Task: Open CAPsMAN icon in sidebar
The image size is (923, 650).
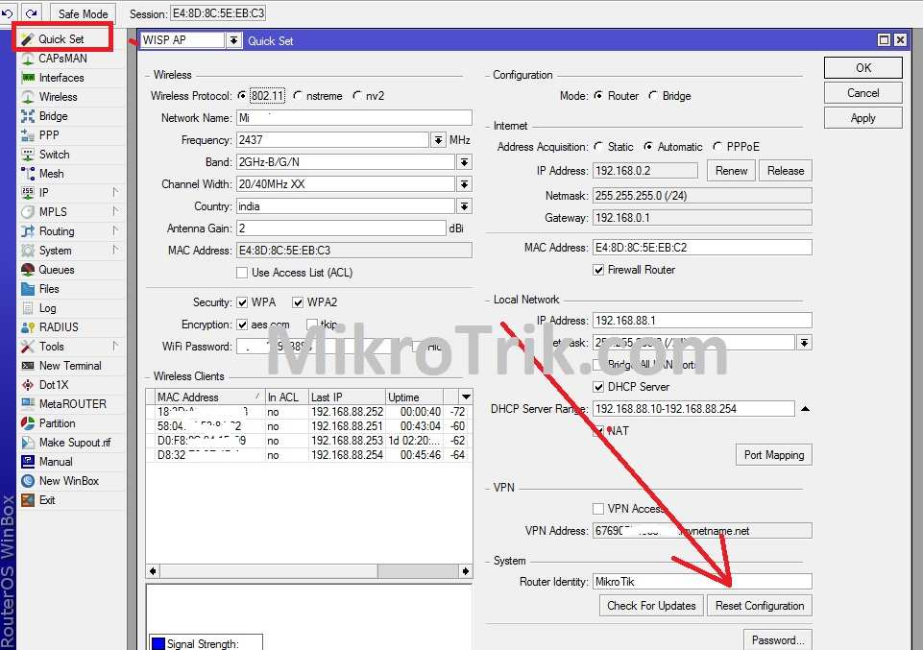Action: pos(28,59)
